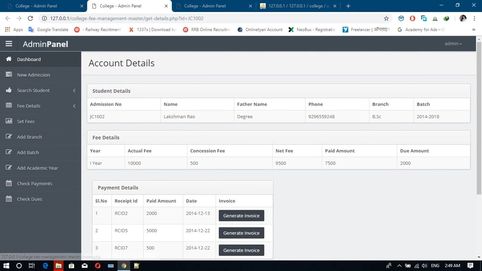Image resolution: width=482 pixels, height=271 pixels.
Task: Go back with the browser back arrow
Action: coord(8,18)
